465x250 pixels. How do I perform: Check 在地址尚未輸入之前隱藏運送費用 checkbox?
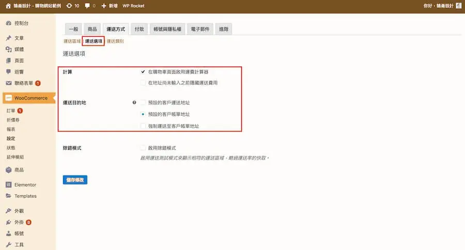(143, 83)
